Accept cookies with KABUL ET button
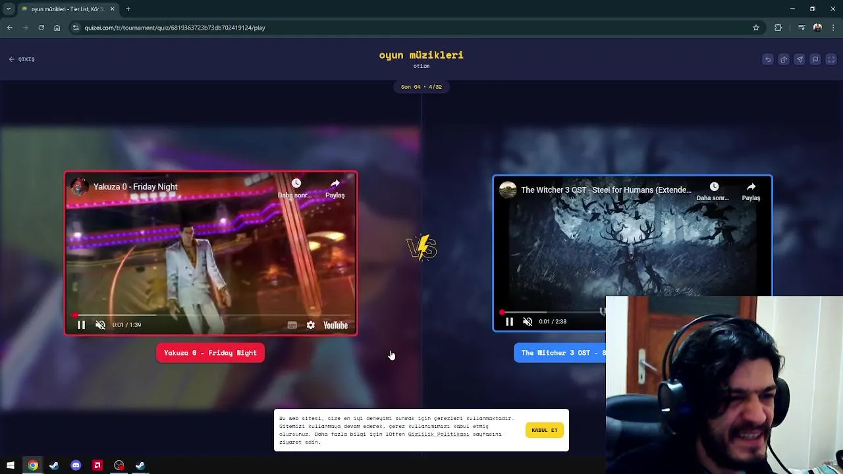843x474 pixels. click(x=545, y=430)
